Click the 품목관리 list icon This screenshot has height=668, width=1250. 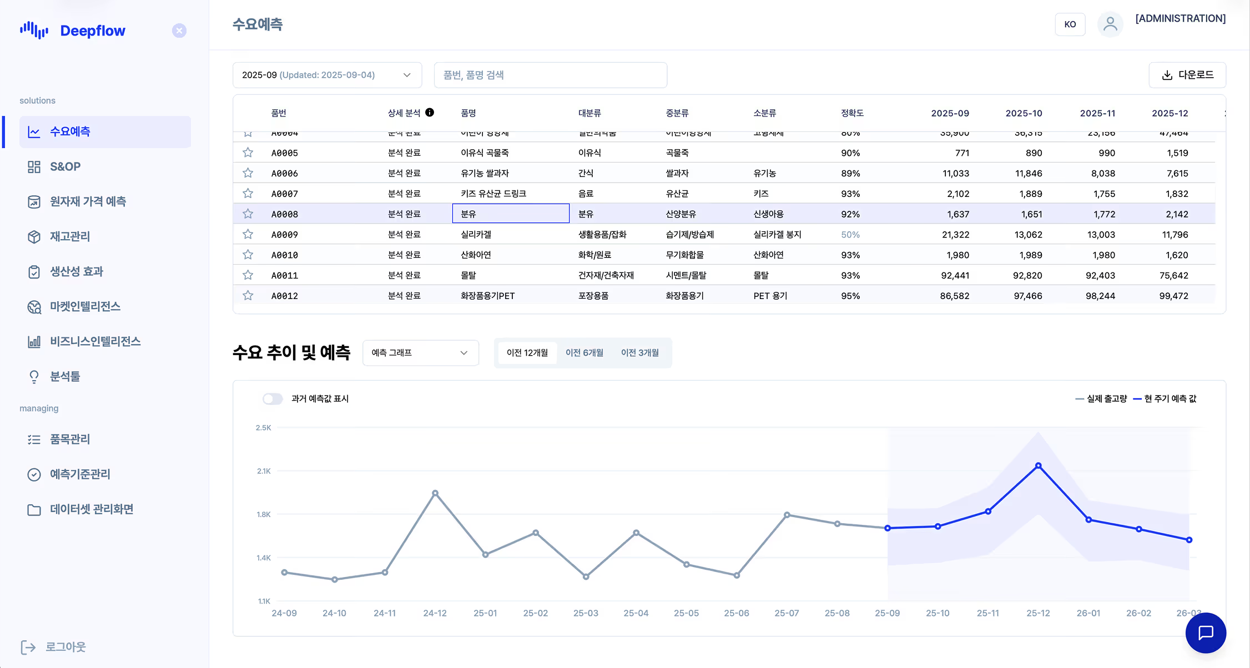click(34, 439)
